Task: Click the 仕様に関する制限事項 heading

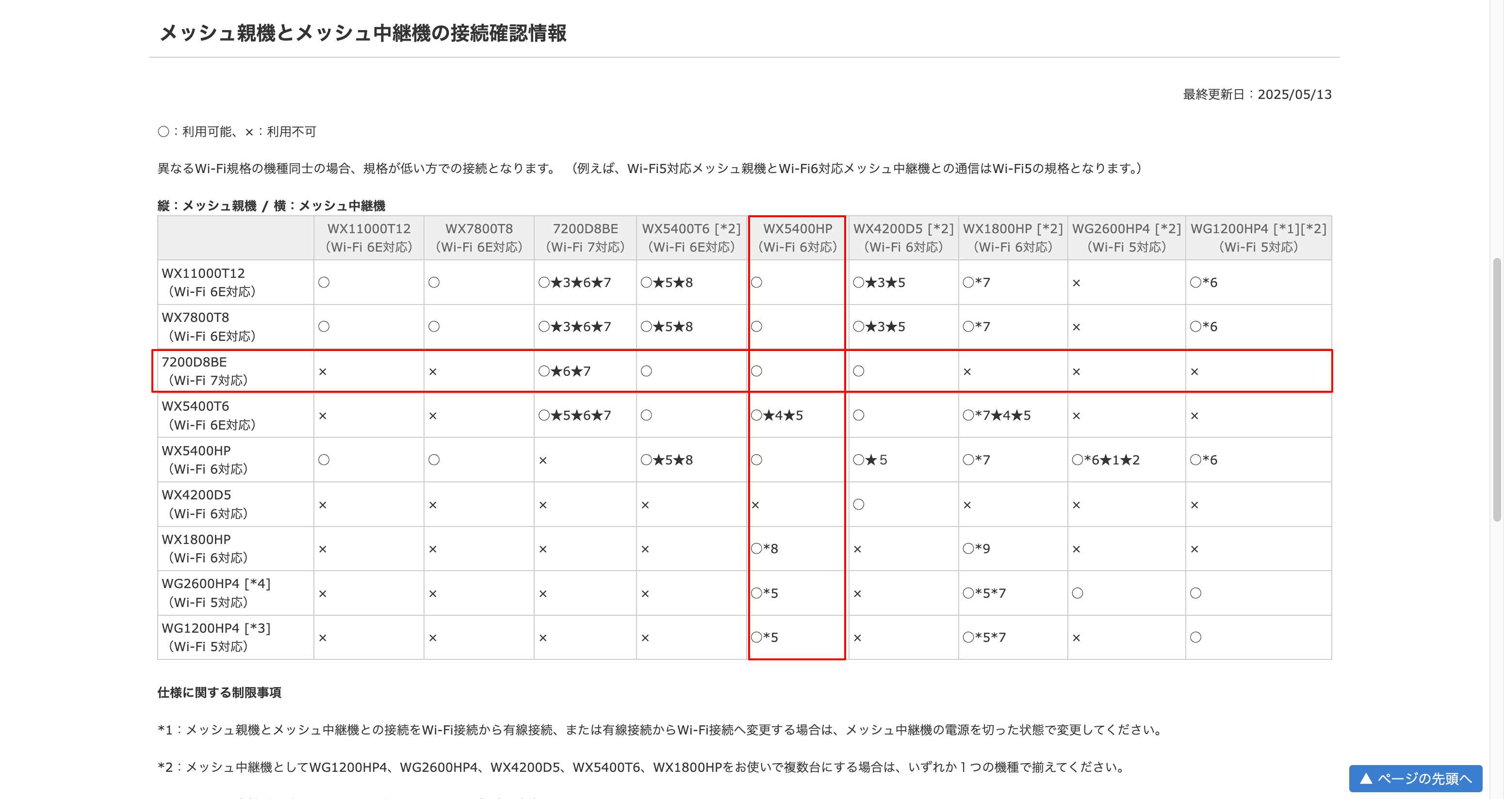Action: coord(219,693)
